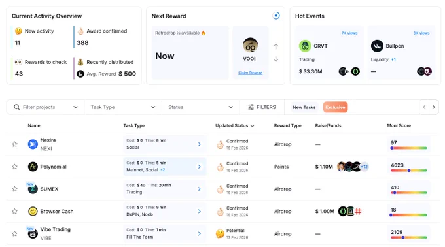Go to previous filter tags arrow

coord(424,107)
